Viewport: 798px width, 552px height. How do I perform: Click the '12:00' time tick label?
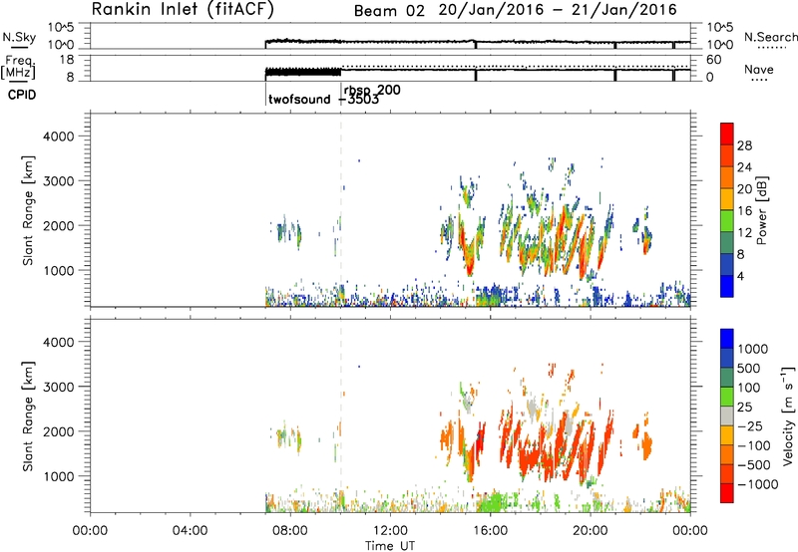pyautogui.click(x=390, y=531)
